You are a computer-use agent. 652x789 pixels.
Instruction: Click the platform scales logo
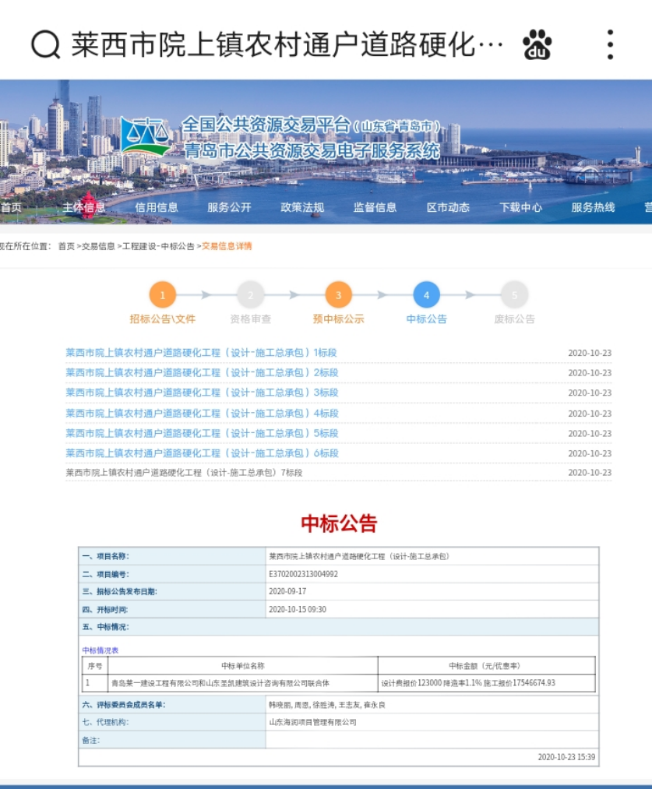pyautogui.click(x=146, y=137)
